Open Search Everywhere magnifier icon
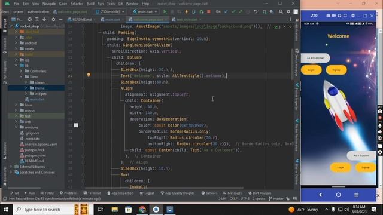Image resolution: width=383 pixels, height=215 pixels. (281, 11)
